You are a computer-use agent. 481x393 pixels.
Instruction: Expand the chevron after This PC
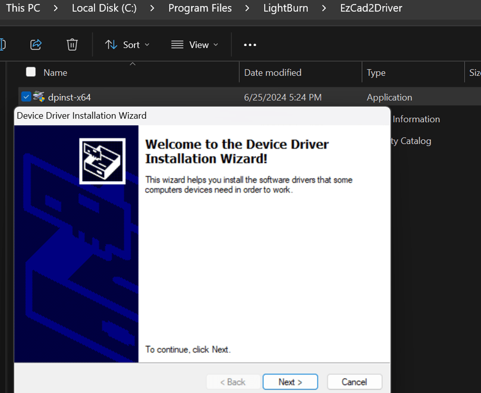[55, 8]
